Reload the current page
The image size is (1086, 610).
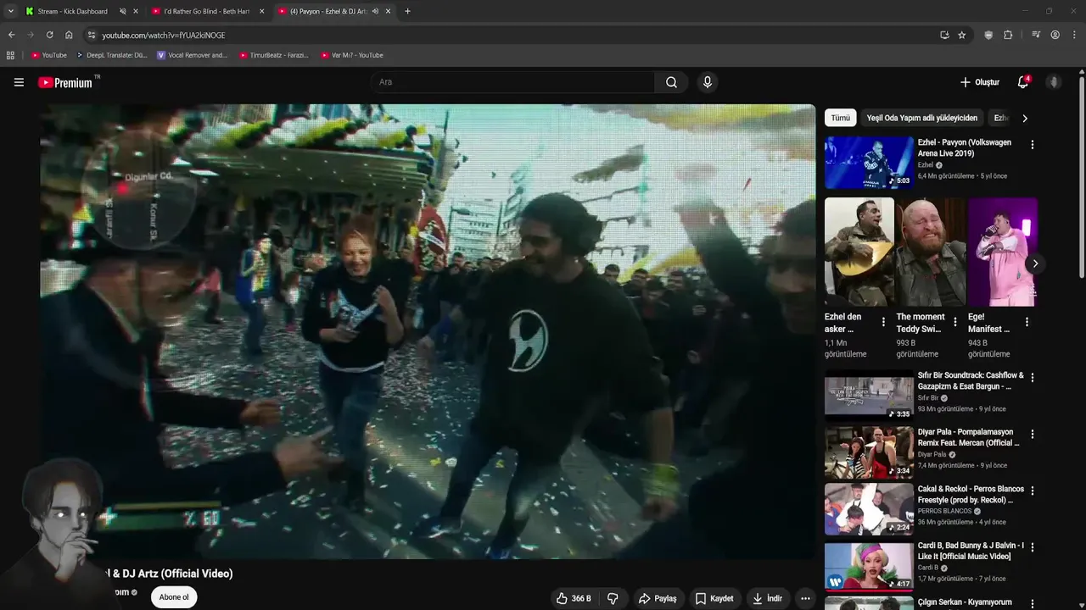tap(49, 35)
